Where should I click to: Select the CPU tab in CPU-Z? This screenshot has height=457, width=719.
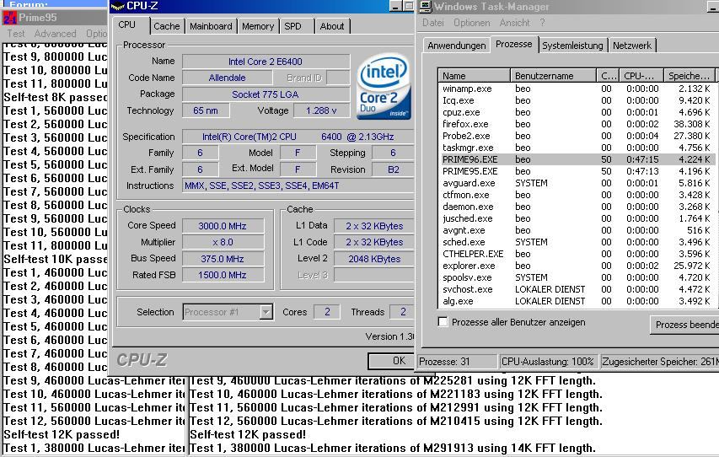[127, 24]
